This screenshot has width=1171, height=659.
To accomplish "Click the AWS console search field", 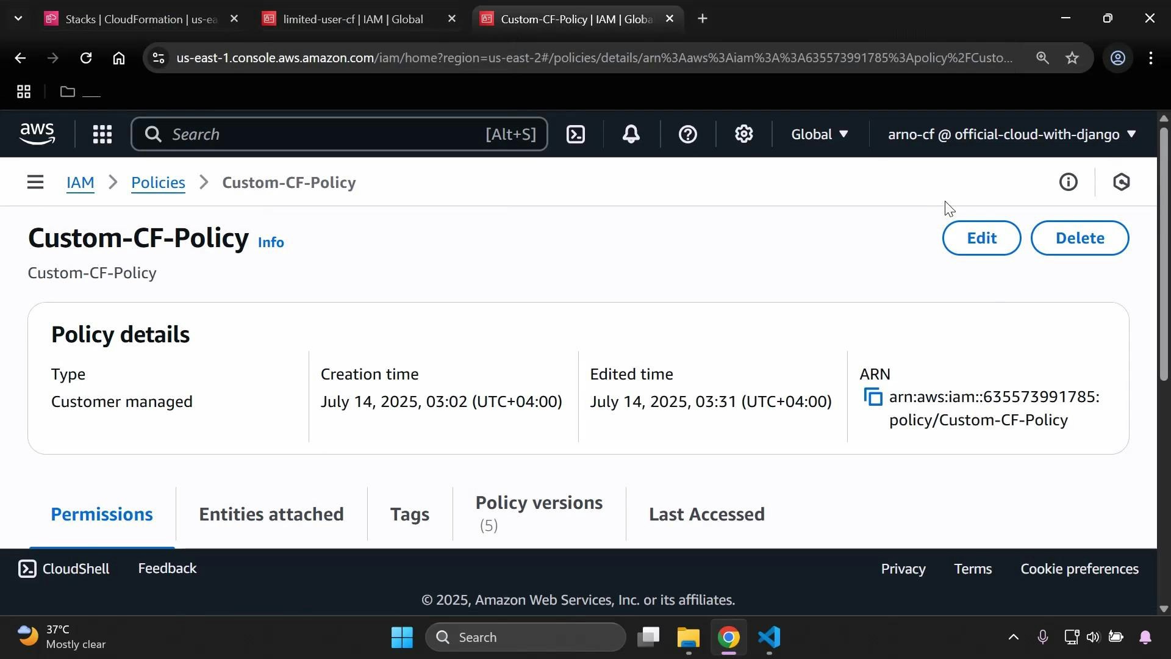I will [339, 134].
